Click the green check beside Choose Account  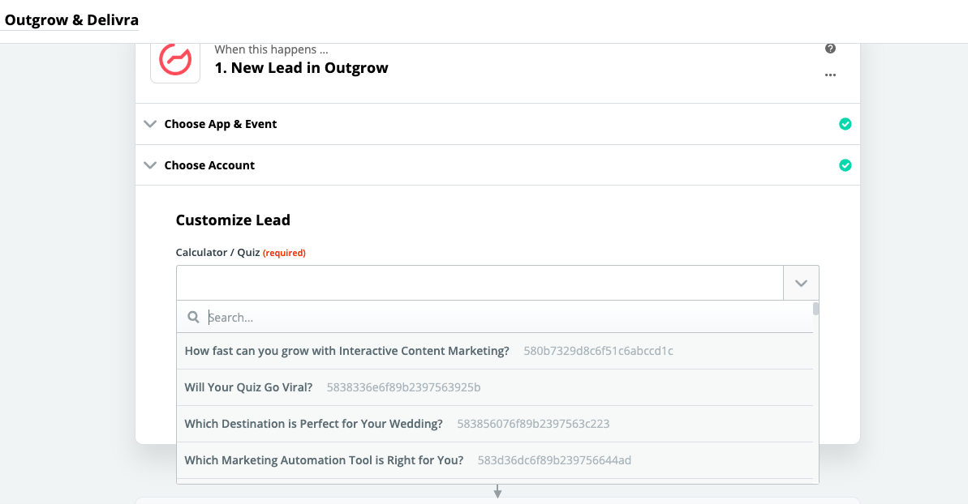845,165
